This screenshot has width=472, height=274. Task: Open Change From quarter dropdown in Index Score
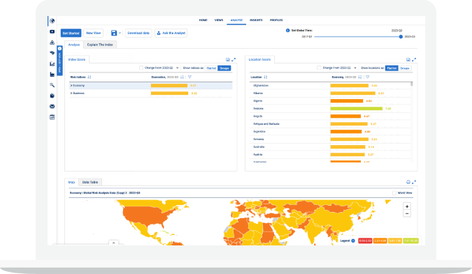point(178,68)
